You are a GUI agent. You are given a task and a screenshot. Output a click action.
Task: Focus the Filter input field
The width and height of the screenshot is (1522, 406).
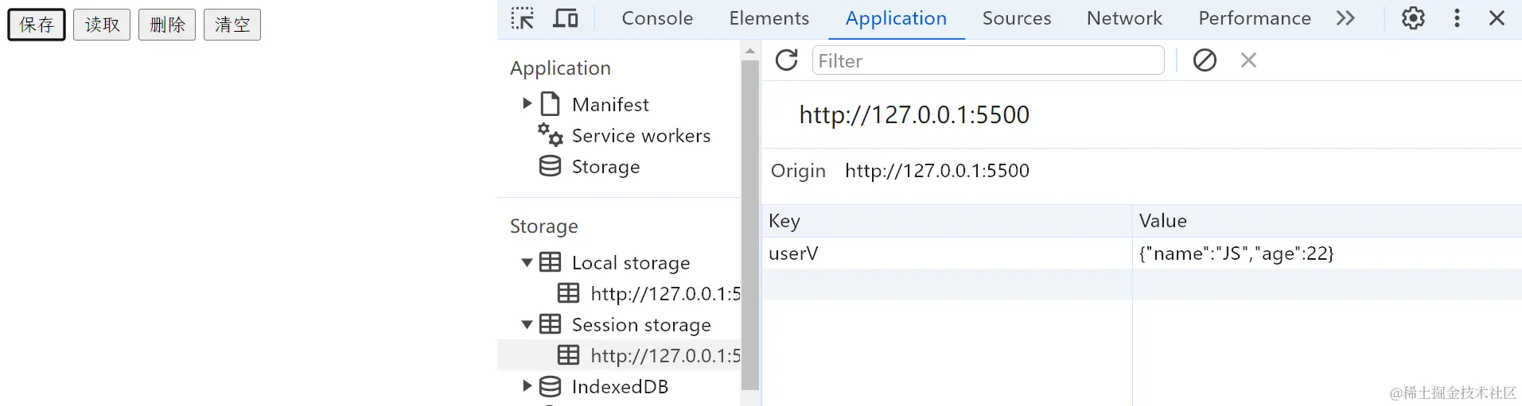point(987,60)
